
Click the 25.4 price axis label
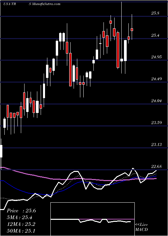point(155,35)
